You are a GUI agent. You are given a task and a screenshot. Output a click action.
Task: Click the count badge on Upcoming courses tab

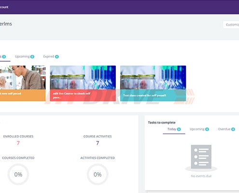click(x=32, y=56)
